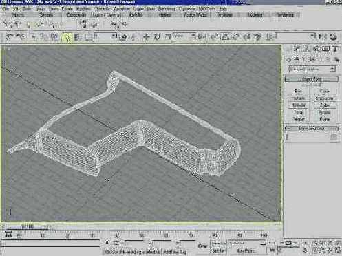Collapse the Name and Color rollout
The image size is (342, 256).
[312, 129]
